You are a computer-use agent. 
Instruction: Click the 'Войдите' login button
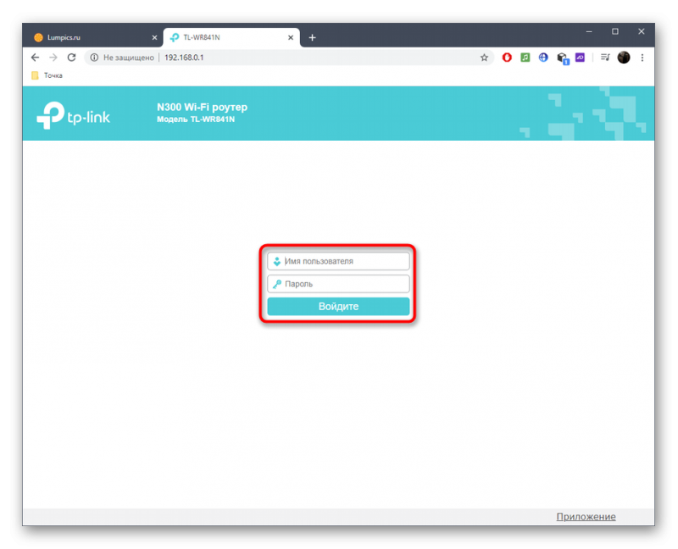click(x=338, y=306)
